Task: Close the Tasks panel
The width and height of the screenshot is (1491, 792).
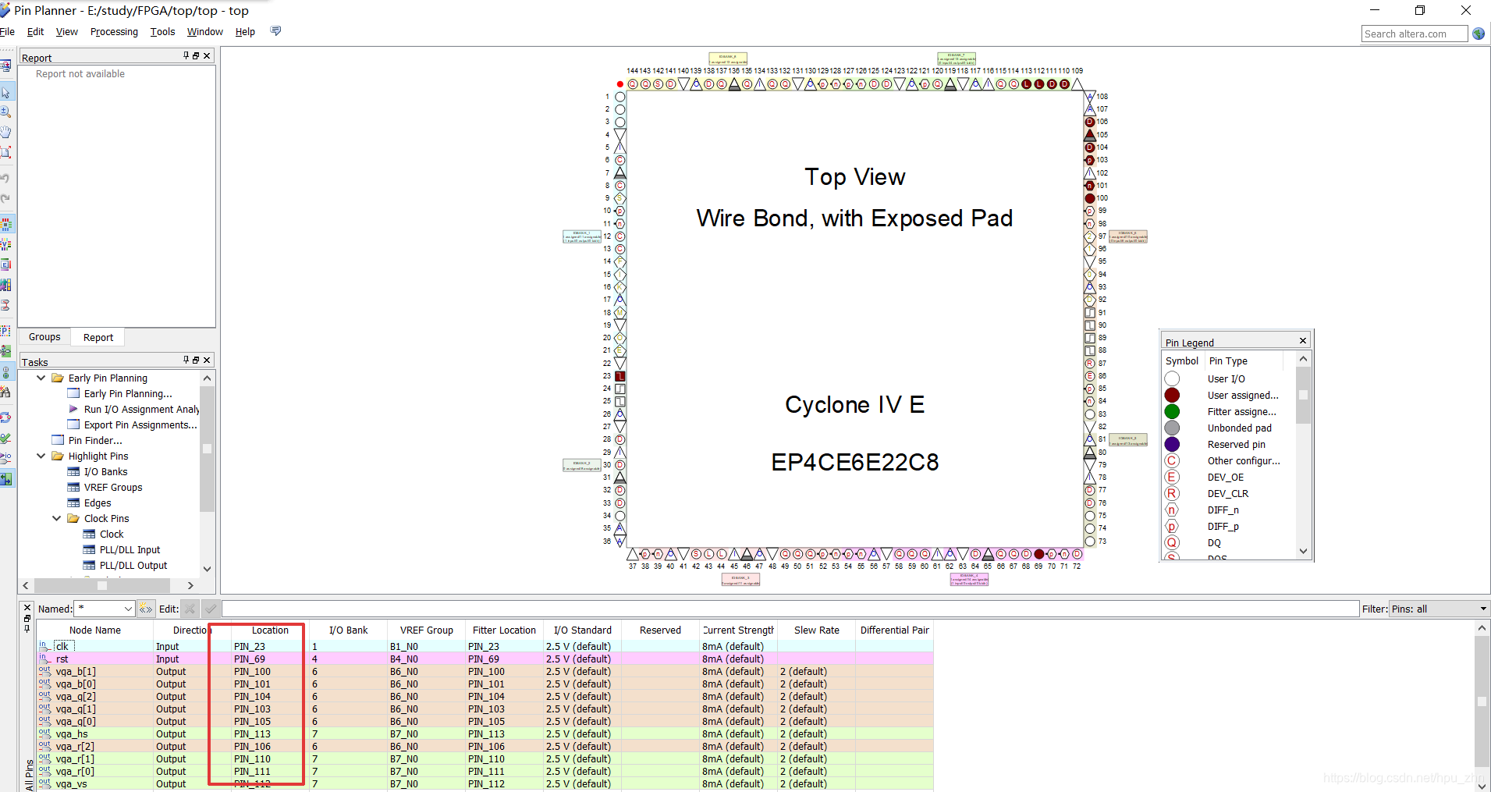Action: [207, 360]
